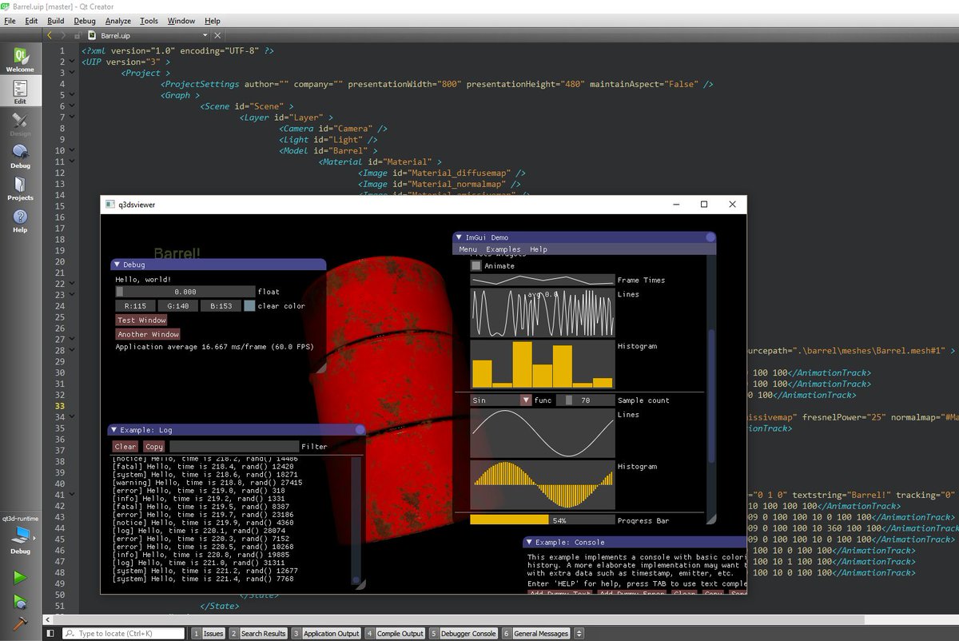
Task: Open the File menu
Action: click(10, 21)
